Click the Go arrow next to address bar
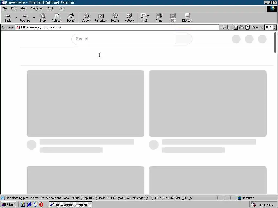The image size is (278, 208). coord(223,27)
